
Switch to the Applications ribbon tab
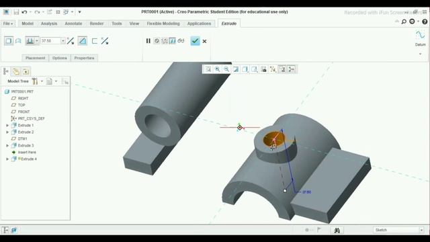[x=199, y=24]
